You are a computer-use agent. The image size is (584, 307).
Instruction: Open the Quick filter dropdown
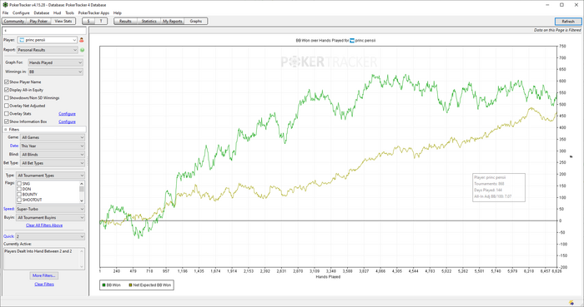pos(50,236)
